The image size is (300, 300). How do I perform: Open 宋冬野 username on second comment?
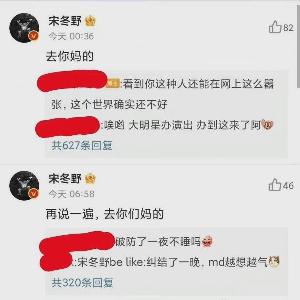click(65, 178)
